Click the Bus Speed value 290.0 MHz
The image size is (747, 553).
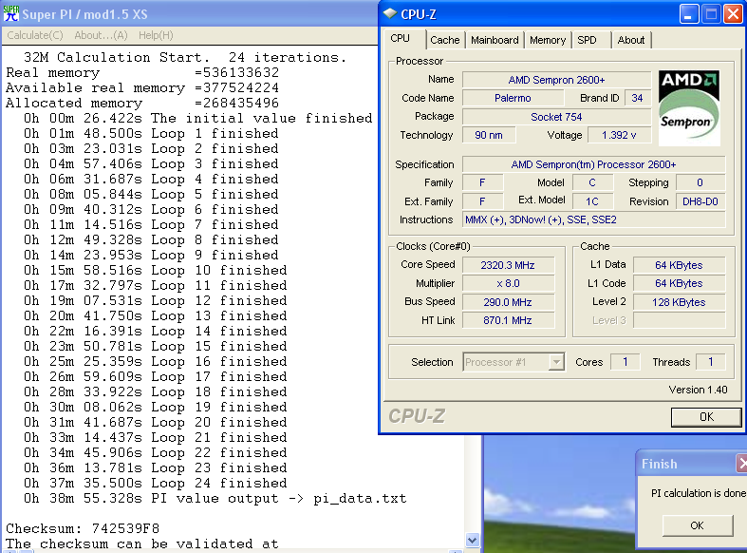point(508,302)
